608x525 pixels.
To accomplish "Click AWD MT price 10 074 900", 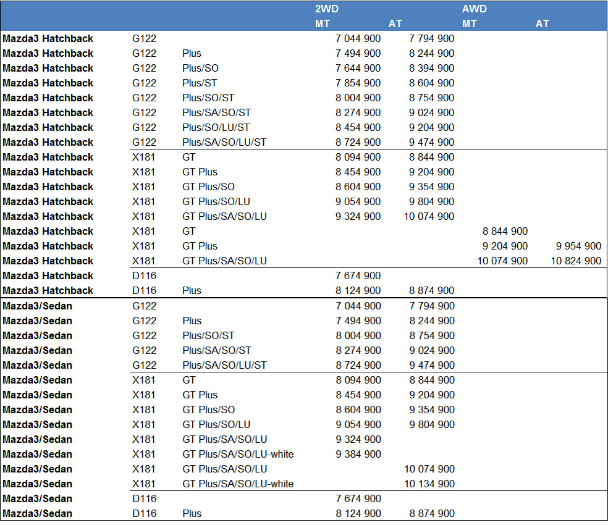I will pyautogui.click(x=502, y=261).
